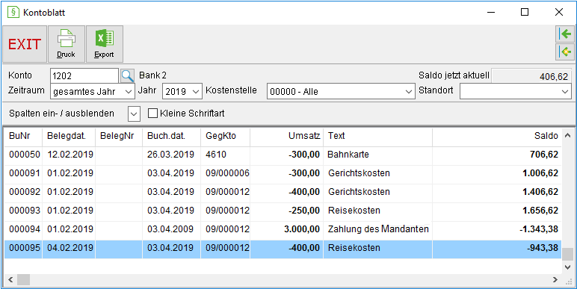The width and height of the screenshot is (577, 289).
Task: Click into the Konto field 1202
Action: (84, 75)
